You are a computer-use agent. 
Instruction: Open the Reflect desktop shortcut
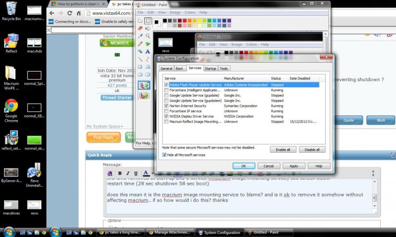click(x=12, y=43)
